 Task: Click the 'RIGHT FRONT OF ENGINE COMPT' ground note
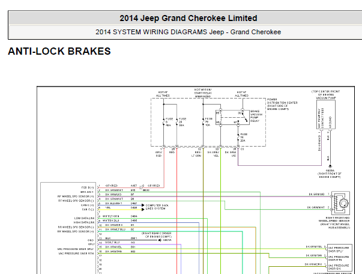pyautogui.click(x=330, y=175)
